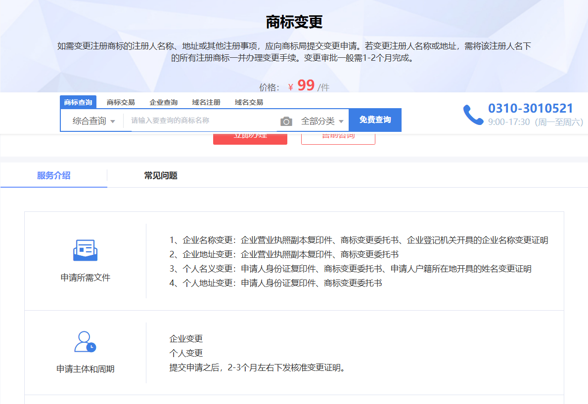Click the line starting 4、个人地址变更
Viewport: 588px width, 404px height.
click(275, 283)
